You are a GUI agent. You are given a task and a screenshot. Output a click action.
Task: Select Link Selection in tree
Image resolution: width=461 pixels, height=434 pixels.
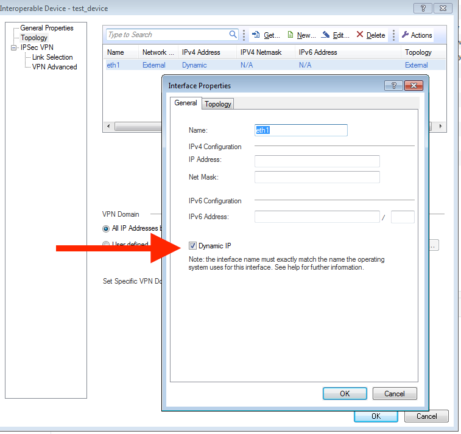click(52, 57)
